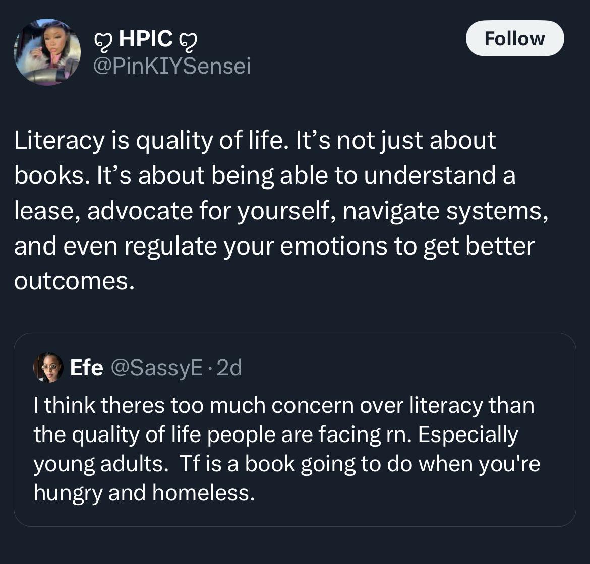Click the main tweet's first line about literacy

[x=255, y=141]
